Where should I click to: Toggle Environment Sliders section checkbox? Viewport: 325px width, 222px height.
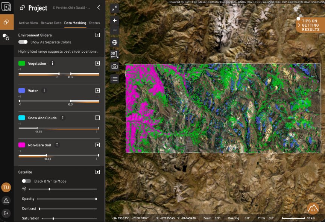point(97,35)
